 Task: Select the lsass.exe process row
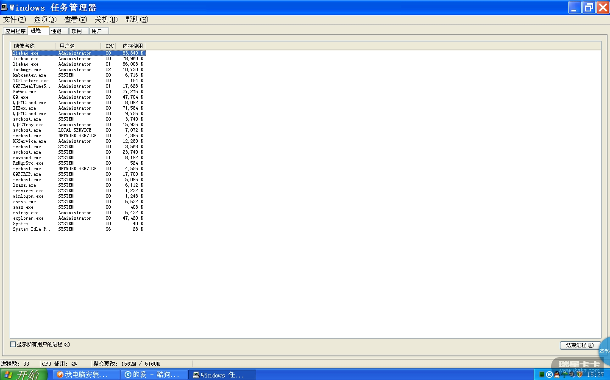click(x=78, y=185)
